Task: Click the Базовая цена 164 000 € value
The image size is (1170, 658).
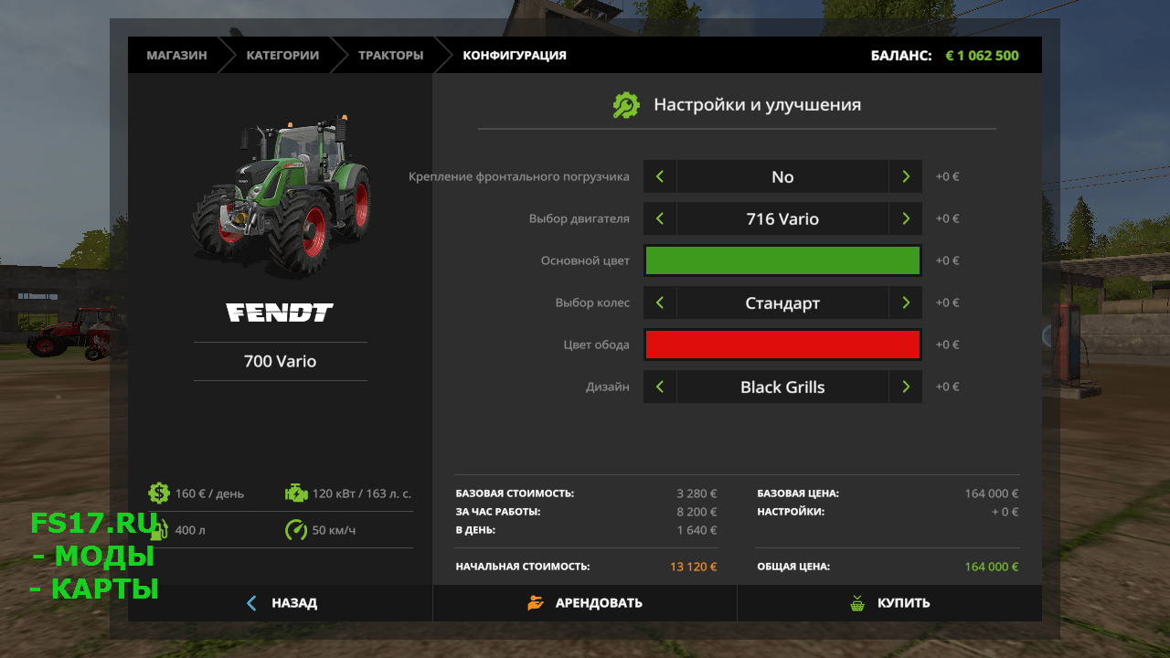Action: click(x=992, y=493)
